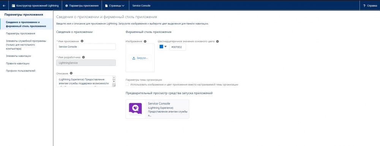
Task: Click the purple Service Console app icon
Action: [135, 109]
